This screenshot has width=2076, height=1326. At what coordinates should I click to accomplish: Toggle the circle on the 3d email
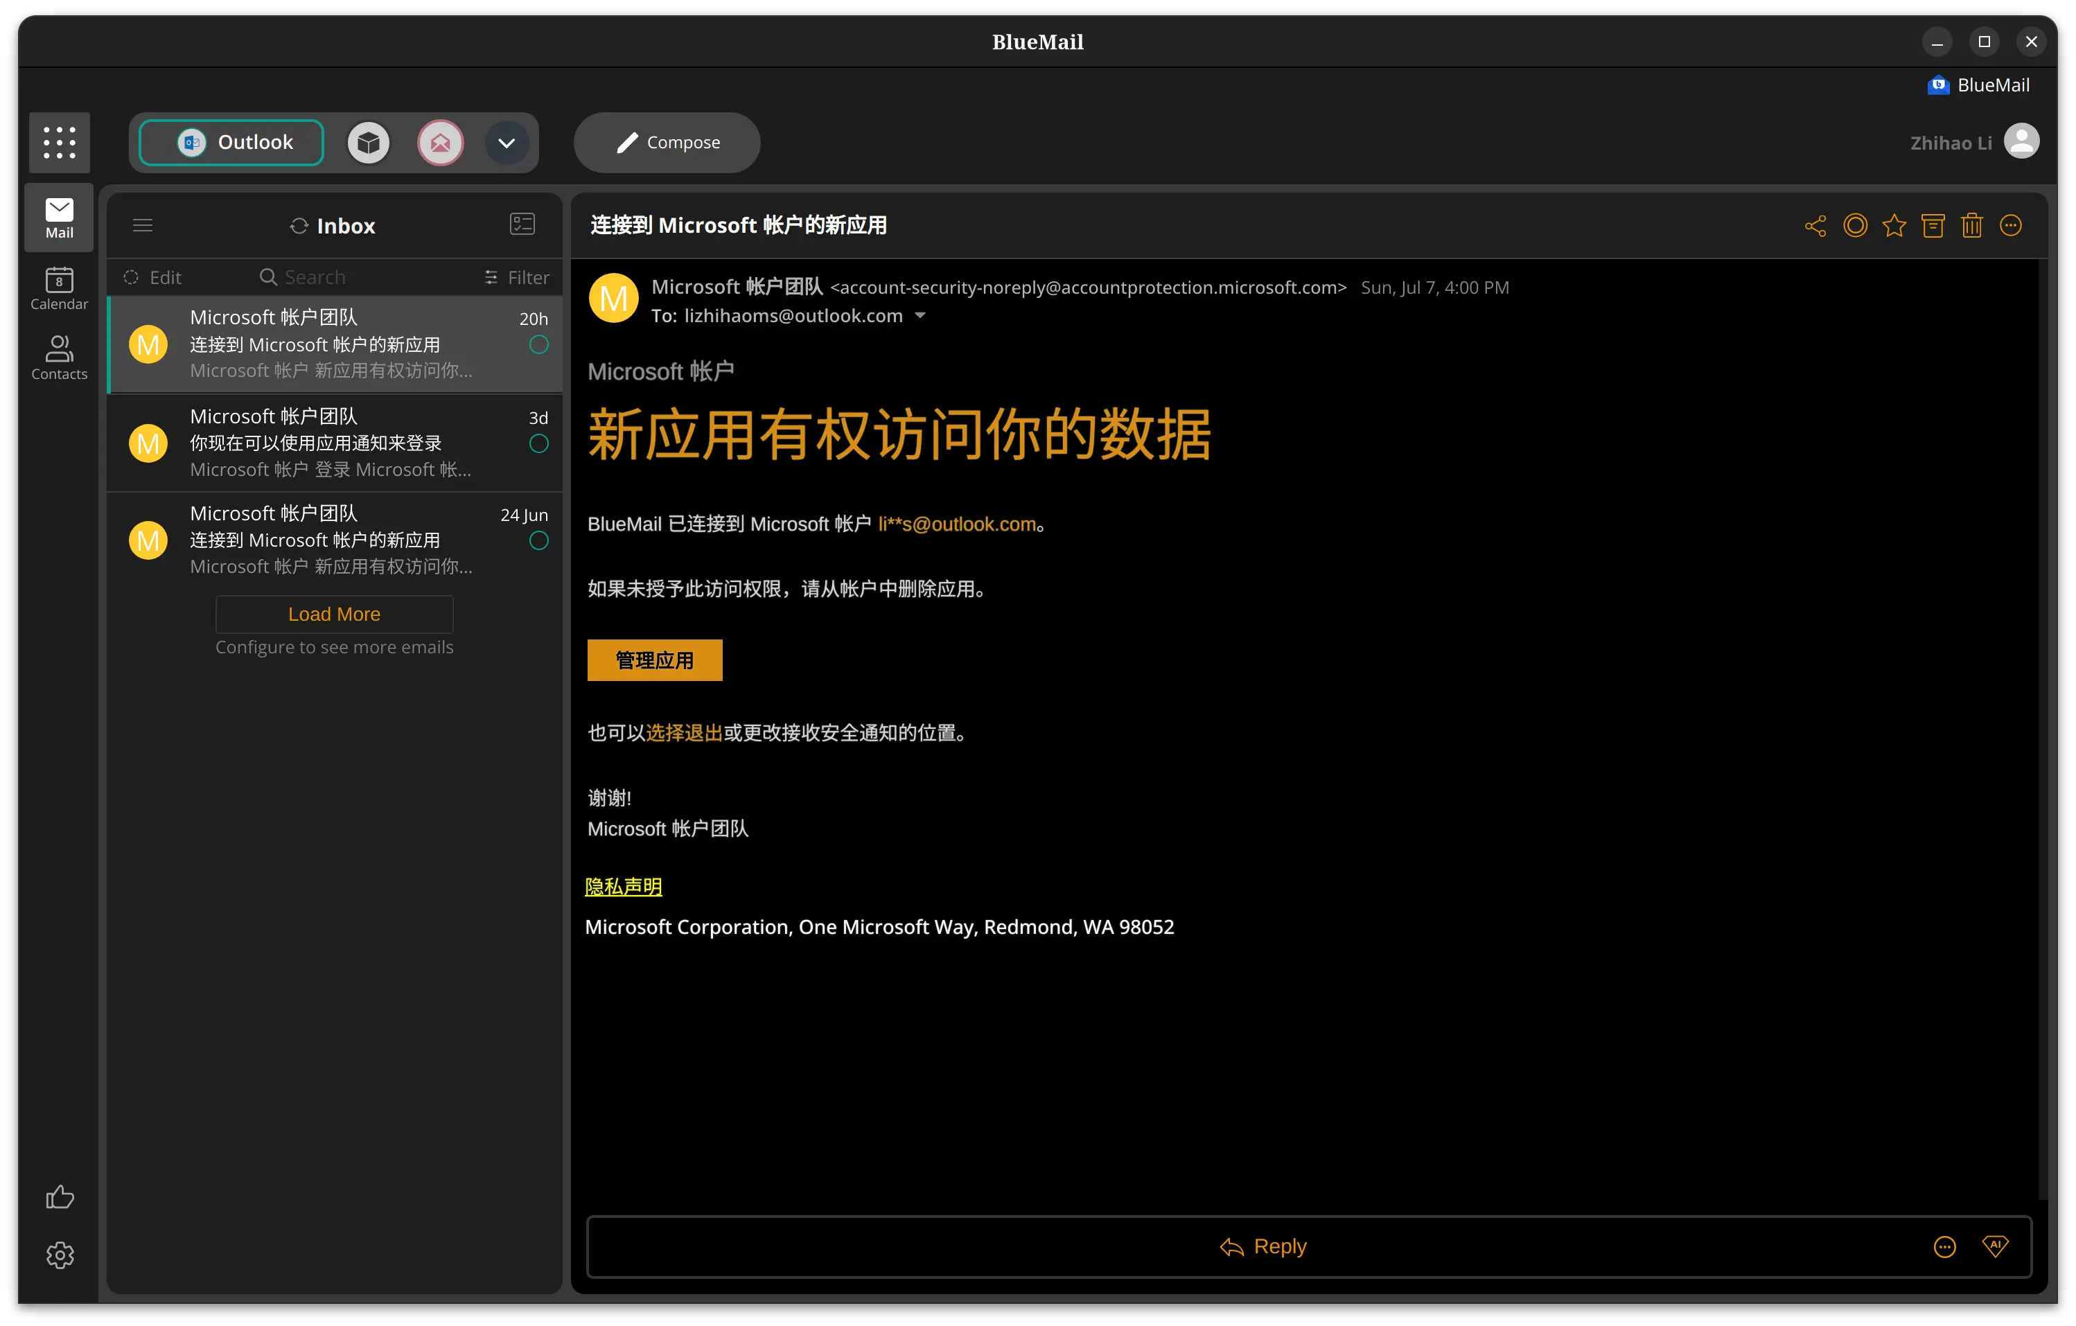tap(539, 444)
